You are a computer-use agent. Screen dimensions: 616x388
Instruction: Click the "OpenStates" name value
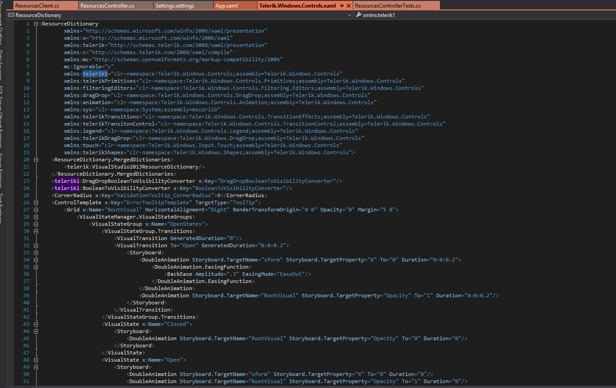(x=187, y=224)
